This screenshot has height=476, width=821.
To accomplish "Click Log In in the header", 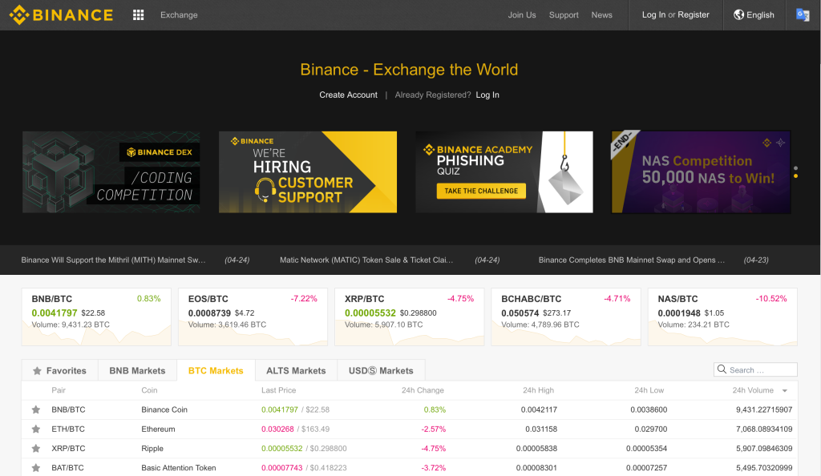I will (x=653, y=14).
